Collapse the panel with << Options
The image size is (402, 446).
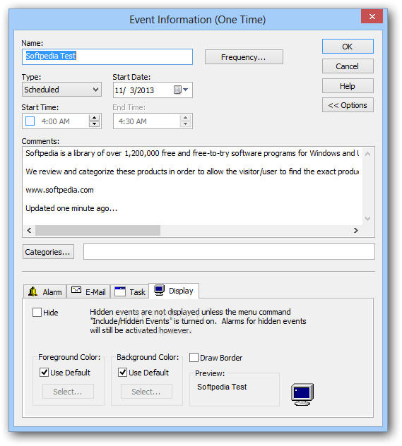coord(348,105)
